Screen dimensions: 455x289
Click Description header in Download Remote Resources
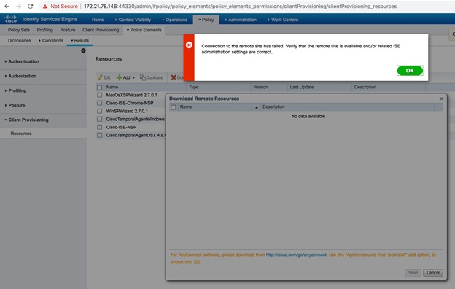273,107
